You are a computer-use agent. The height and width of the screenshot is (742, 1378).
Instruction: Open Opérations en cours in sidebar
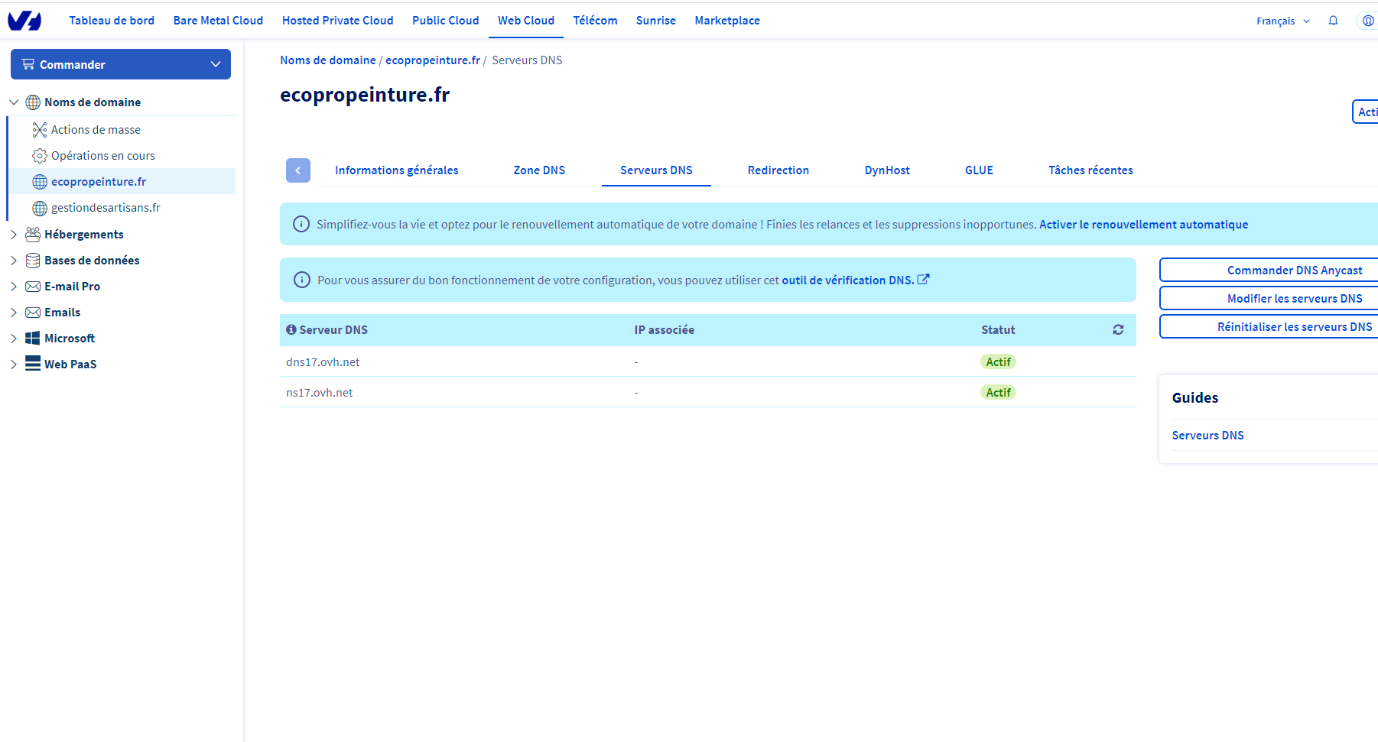click(102, 156)
